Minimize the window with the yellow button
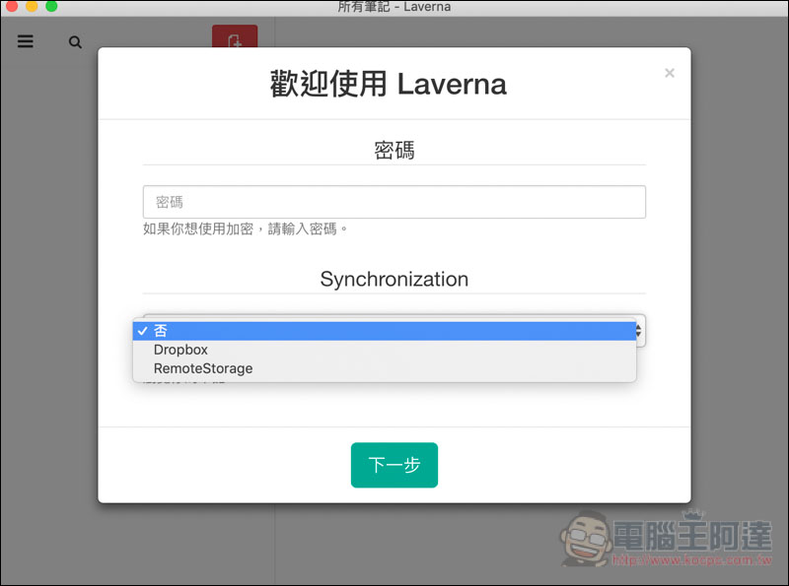 (x=32, y=7)
